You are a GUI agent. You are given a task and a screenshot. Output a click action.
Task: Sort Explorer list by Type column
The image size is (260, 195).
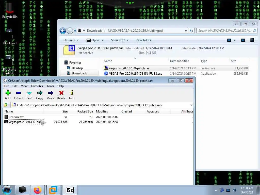[214, 61]
